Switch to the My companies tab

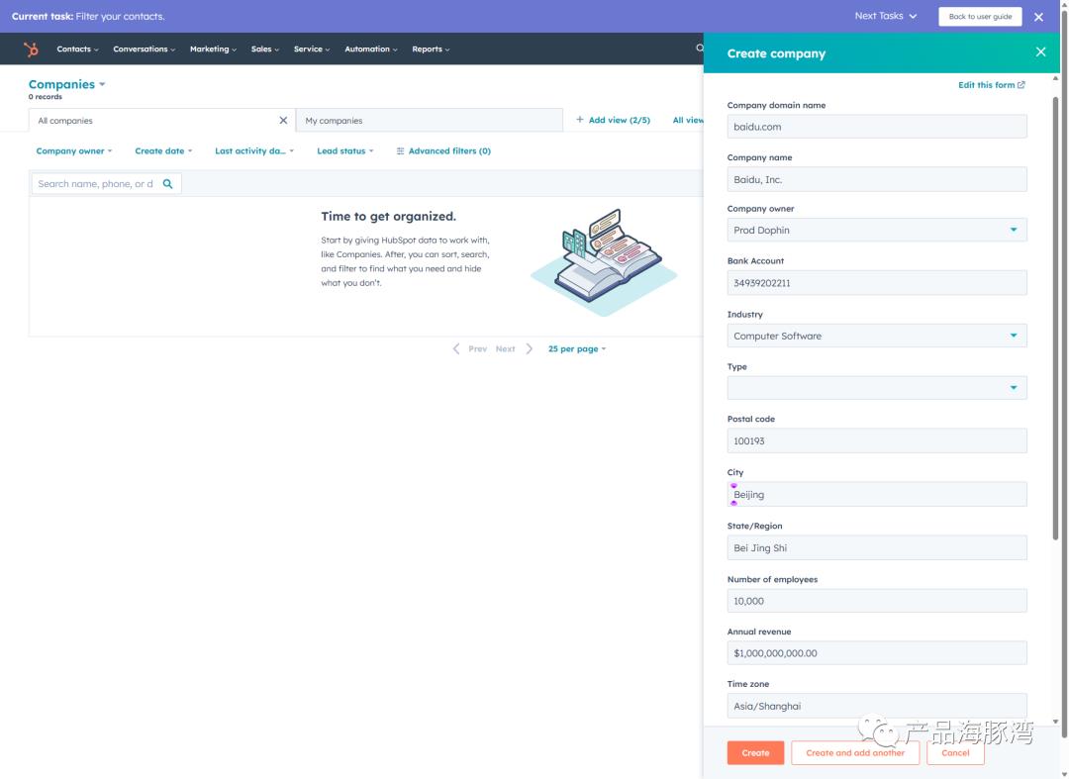tap(430, 121)
